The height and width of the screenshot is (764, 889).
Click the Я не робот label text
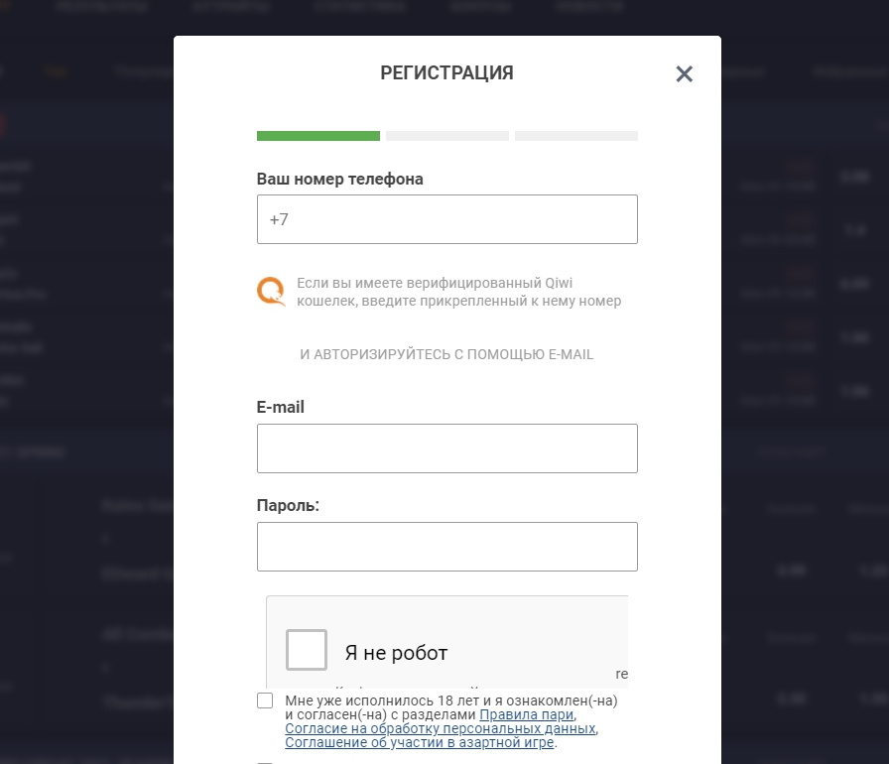pos(396,653)
